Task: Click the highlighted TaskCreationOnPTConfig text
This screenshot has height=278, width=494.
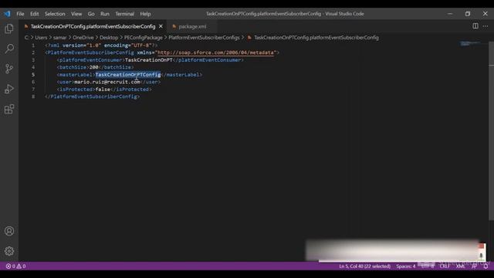Action: tap(128, 75)
